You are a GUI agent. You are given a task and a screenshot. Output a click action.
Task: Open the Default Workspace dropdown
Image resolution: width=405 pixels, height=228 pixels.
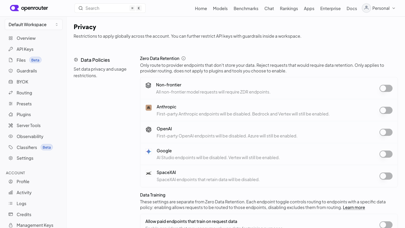coord(34,25)
